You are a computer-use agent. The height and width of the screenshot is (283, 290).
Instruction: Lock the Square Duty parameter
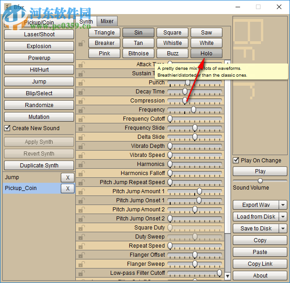pyautogui.click(x=81, y=228)
